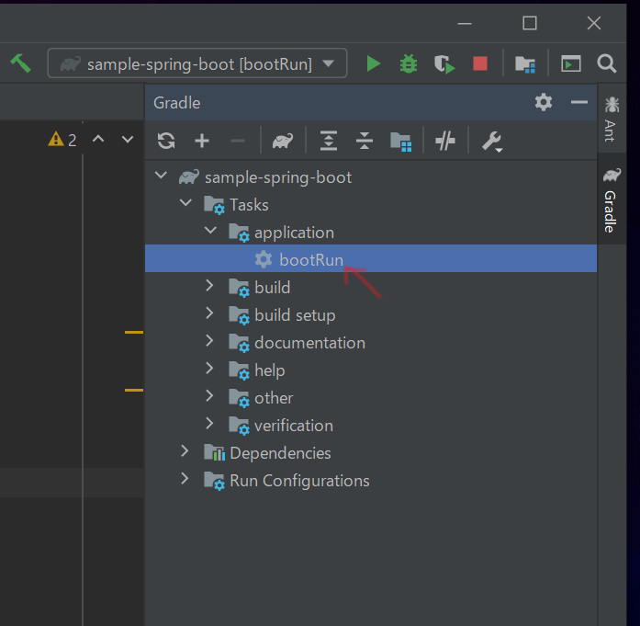Click the bootRun gear icon

264,259
